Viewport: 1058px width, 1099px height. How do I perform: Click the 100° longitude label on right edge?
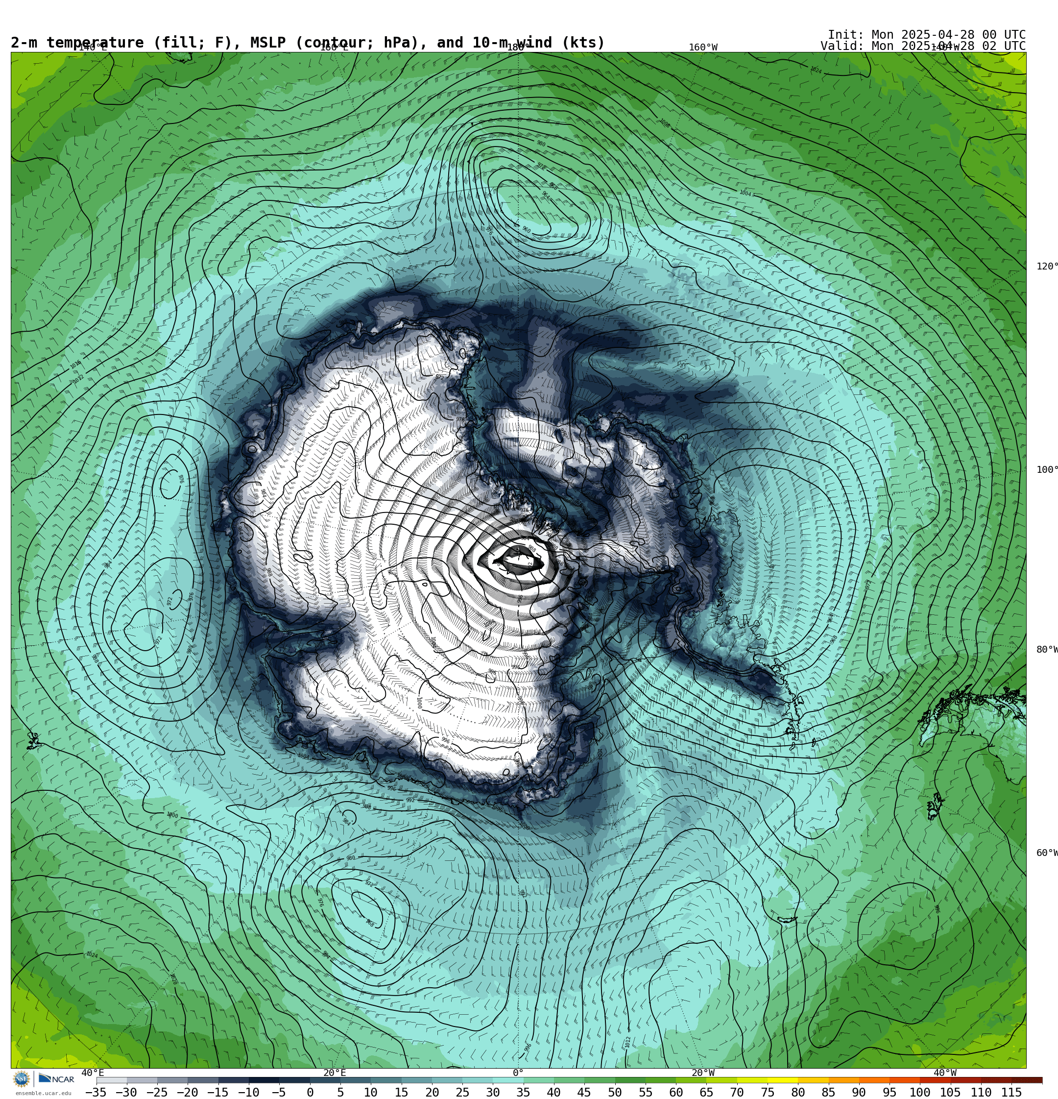click(1047, 470)
